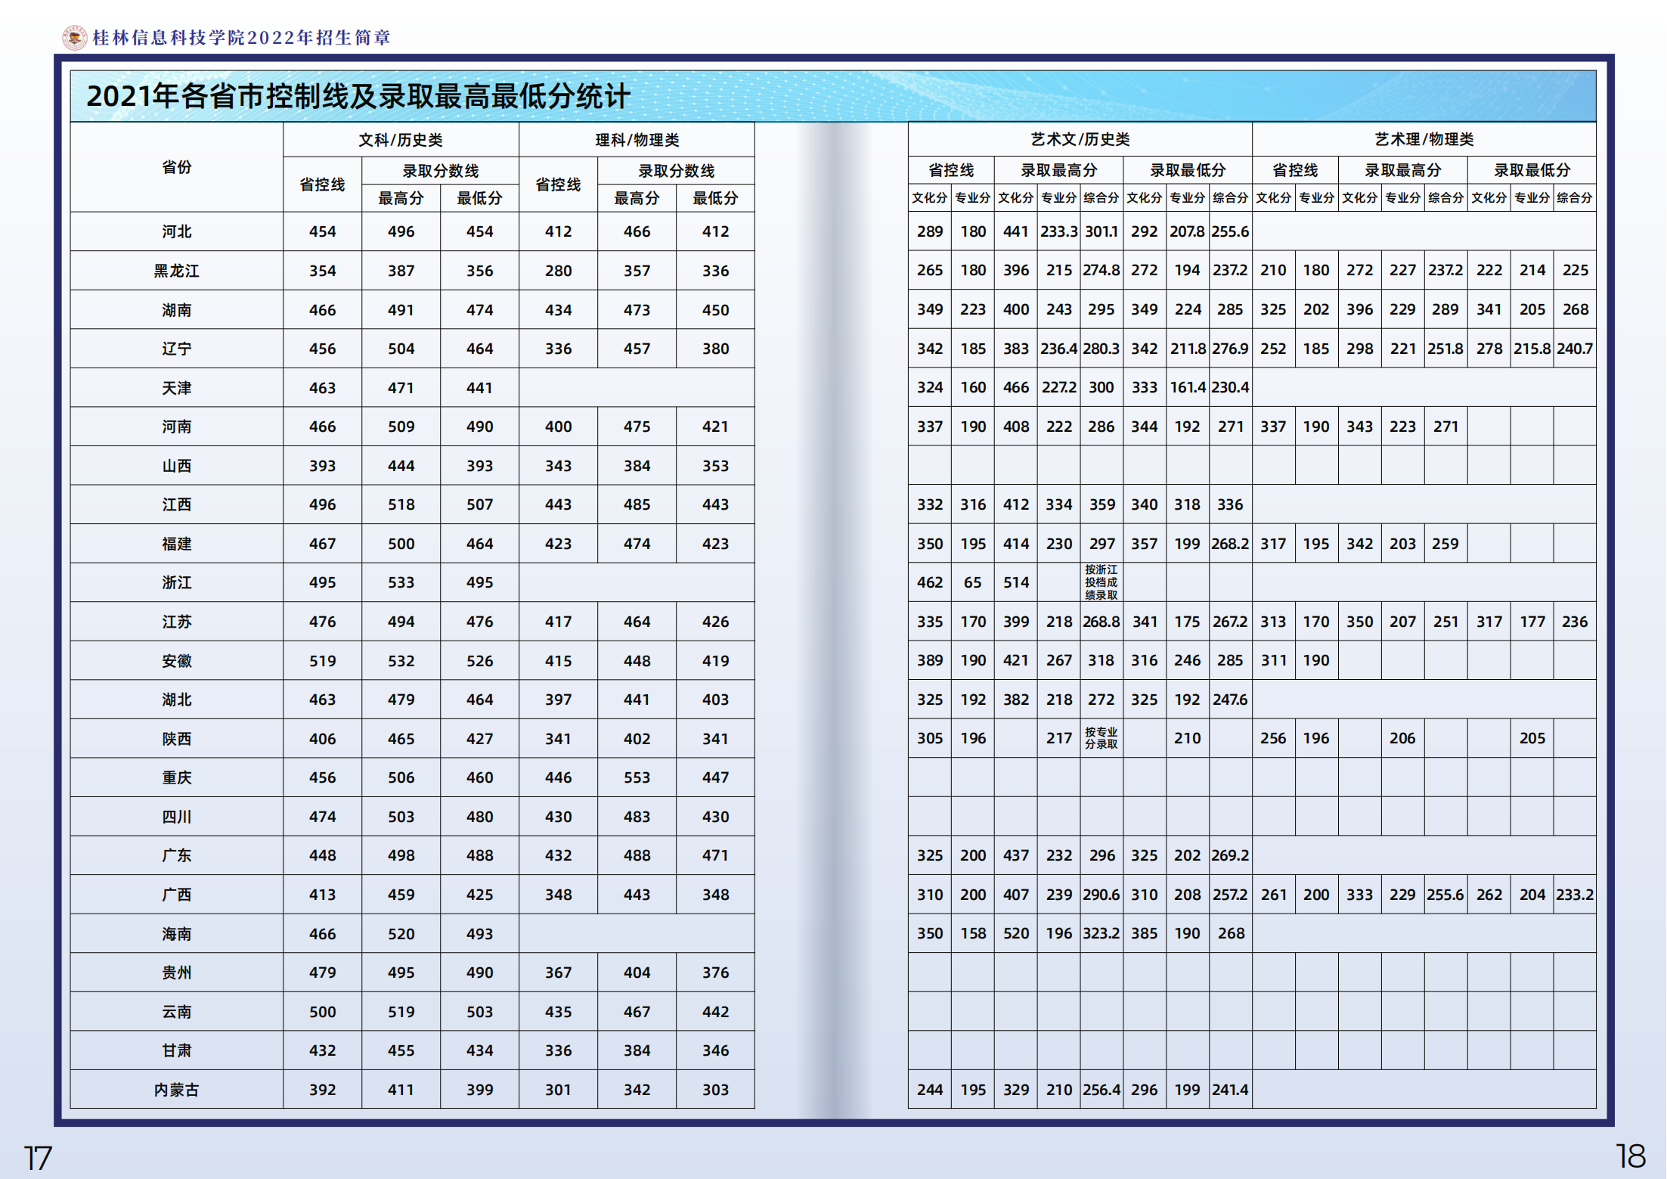Click page number 18 at bottom right
The image size is (1667, 1179).
[1631, 1156]
